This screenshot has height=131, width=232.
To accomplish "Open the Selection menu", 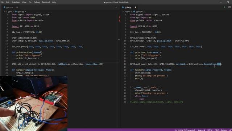I will (16, 2).
